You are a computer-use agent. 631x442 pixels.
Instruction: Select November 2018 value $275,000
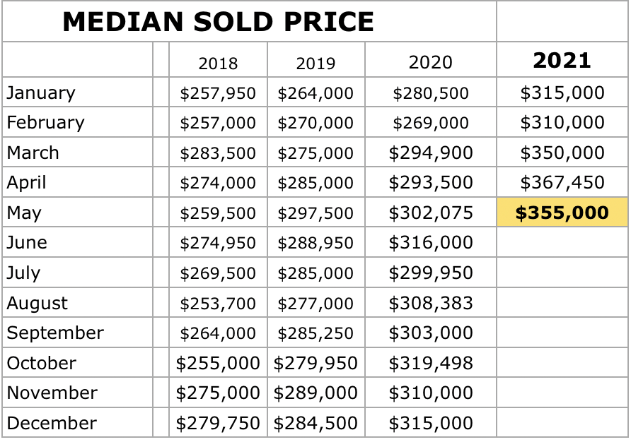click(x=218, y=393)
